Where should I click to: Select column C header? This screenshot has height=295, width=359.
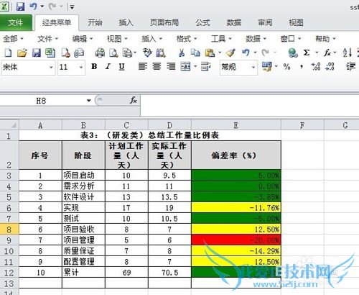coord(126,125)
